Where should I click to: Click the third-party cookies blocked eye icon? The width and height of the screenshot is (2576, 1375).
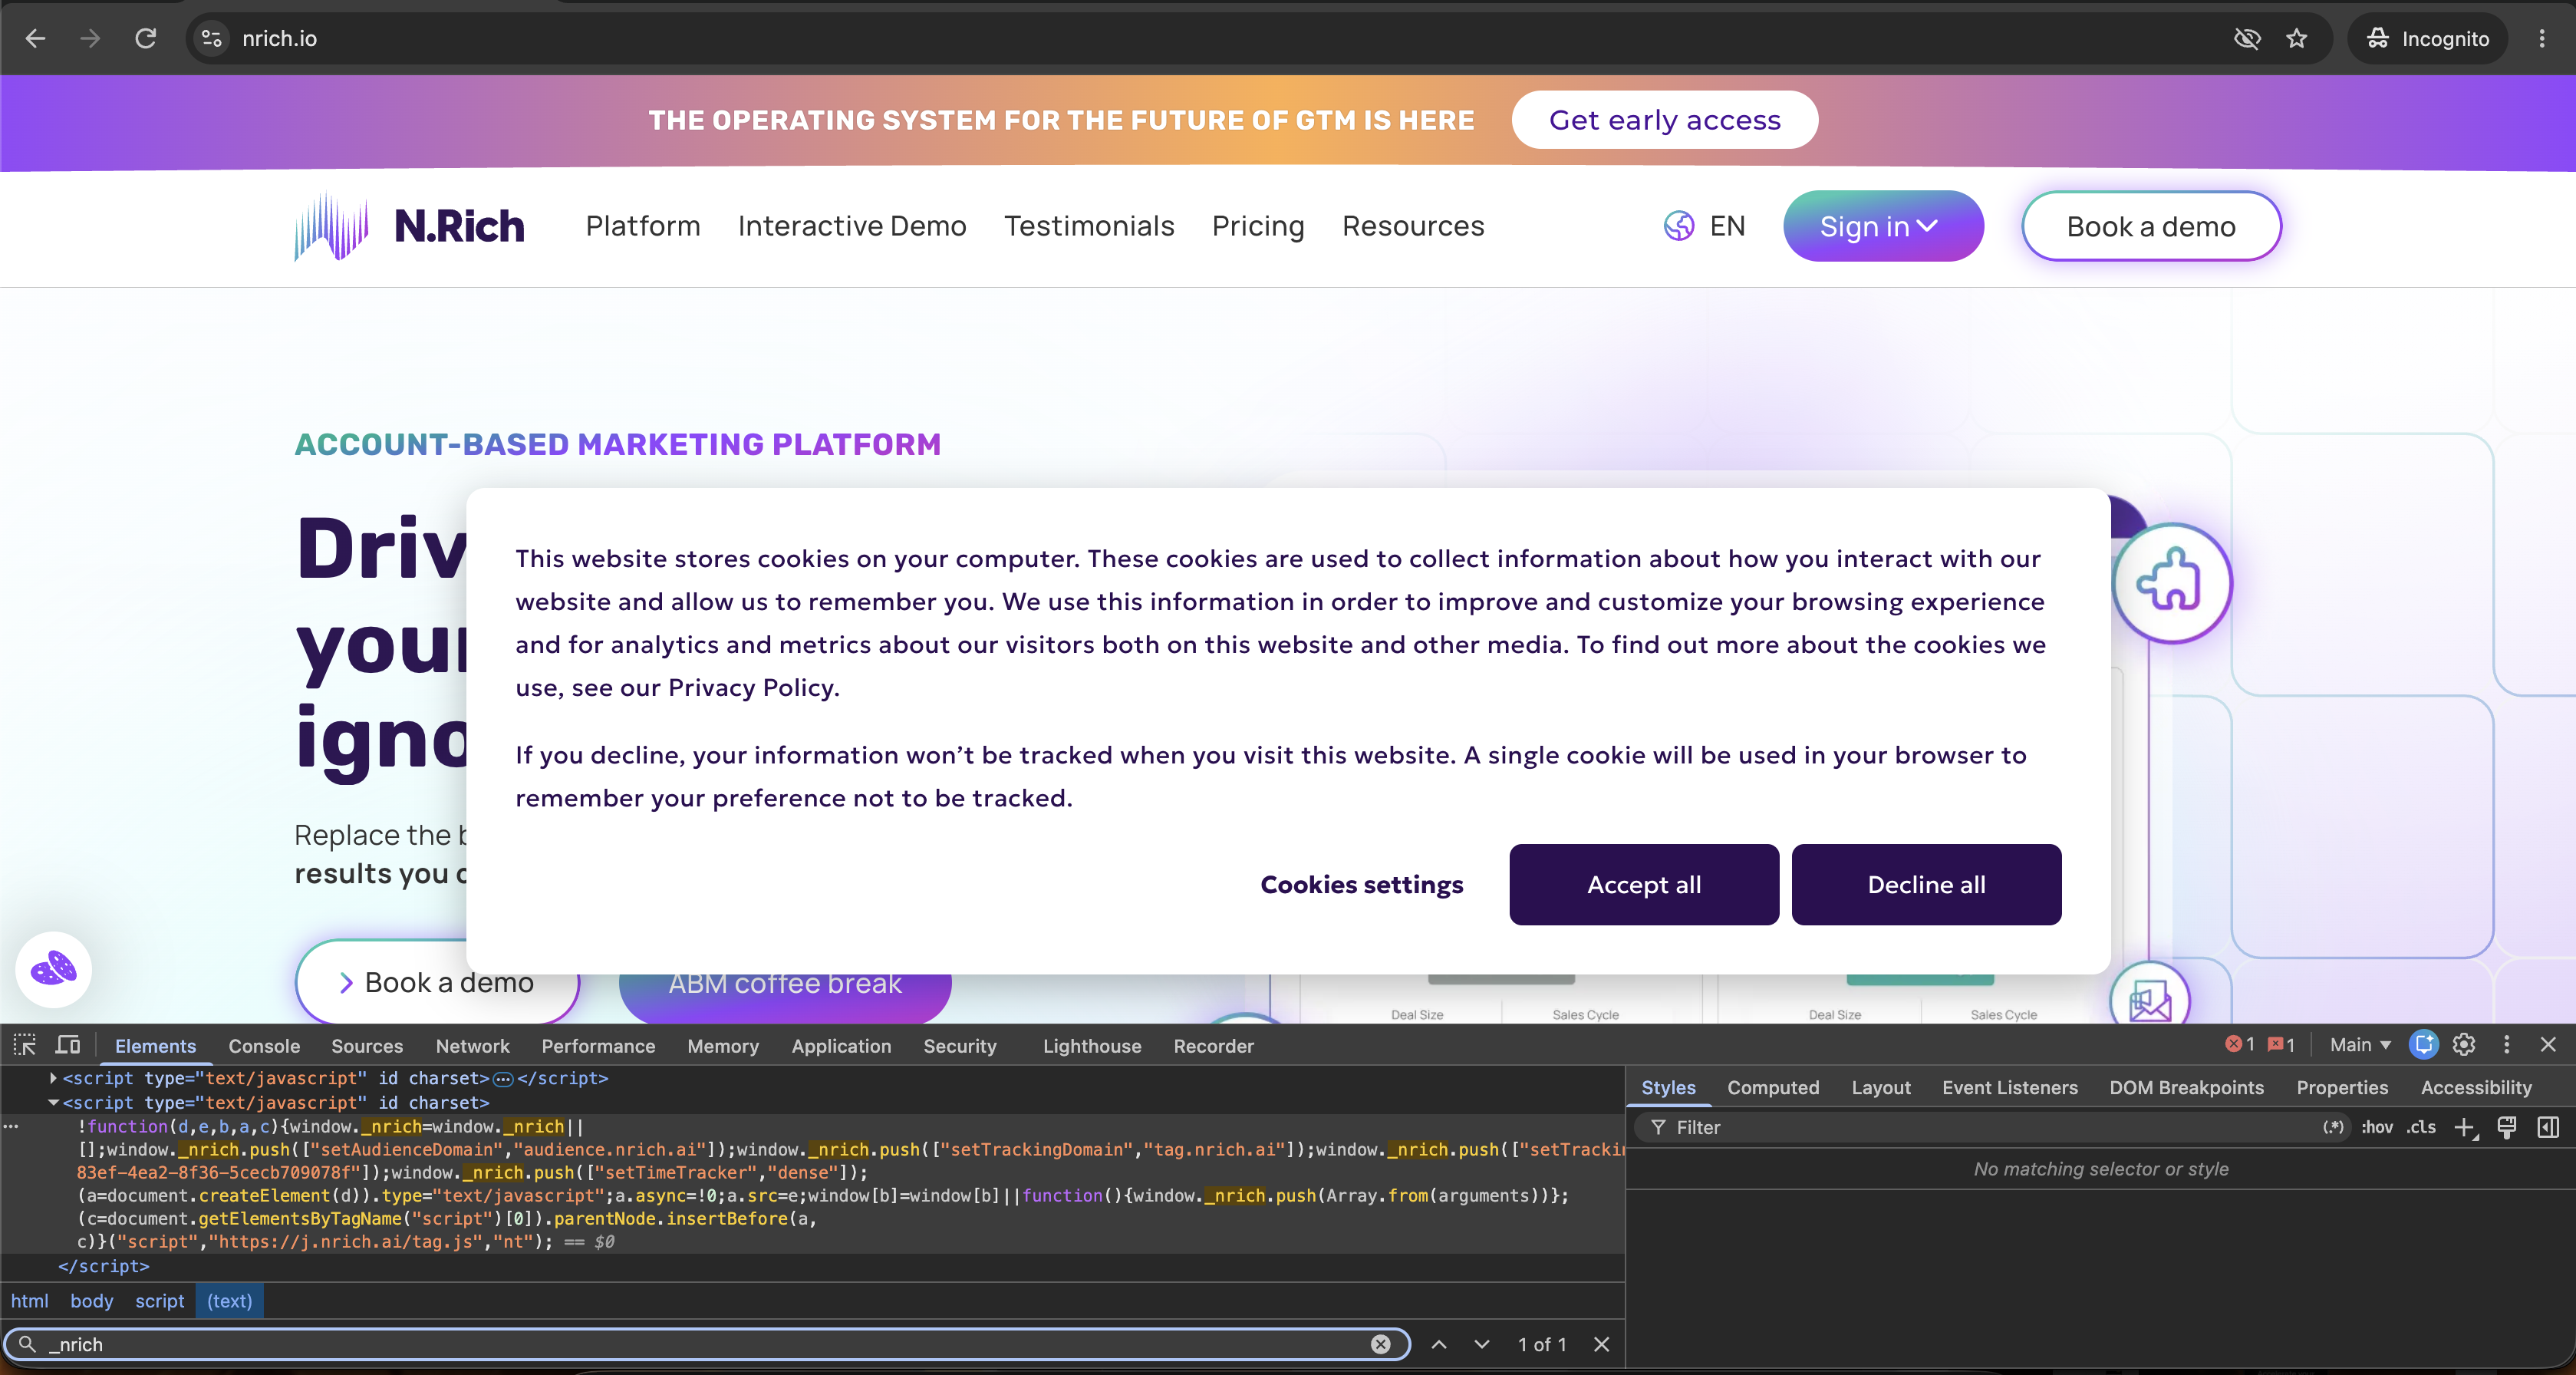point(2247,39)
